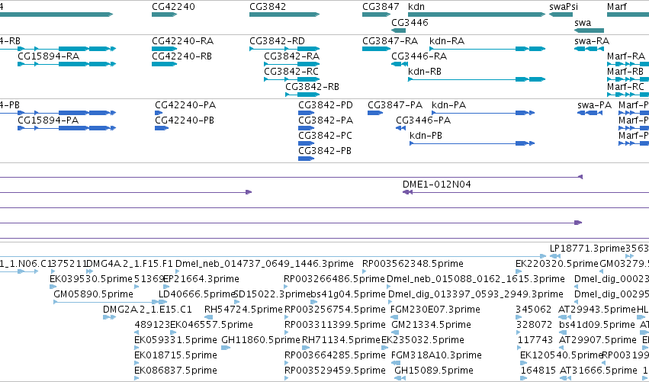Viewport: 649px width, 382px height.
Task: Select the AT29943.5prime EST label
Action: coord(597,309)
